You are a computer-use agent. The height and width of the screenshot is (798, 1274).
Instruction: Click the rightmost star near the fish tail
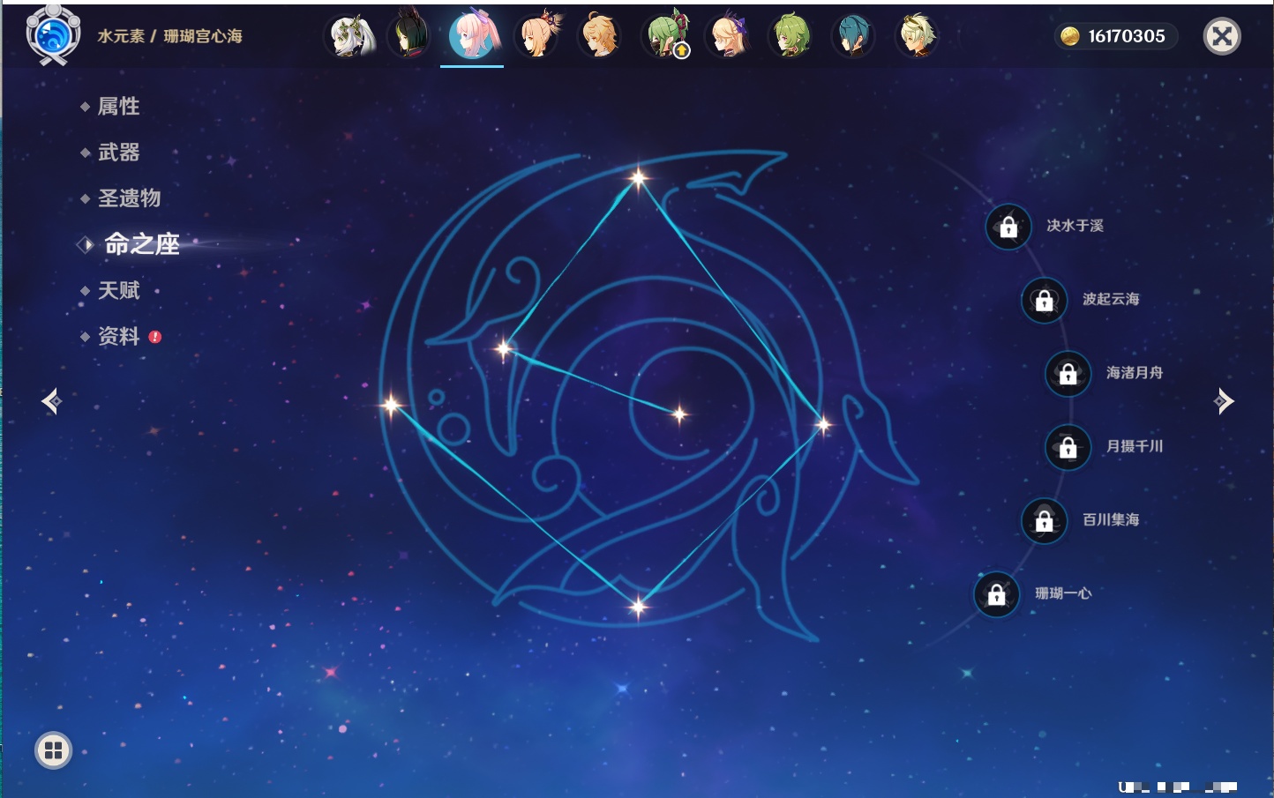823,425
